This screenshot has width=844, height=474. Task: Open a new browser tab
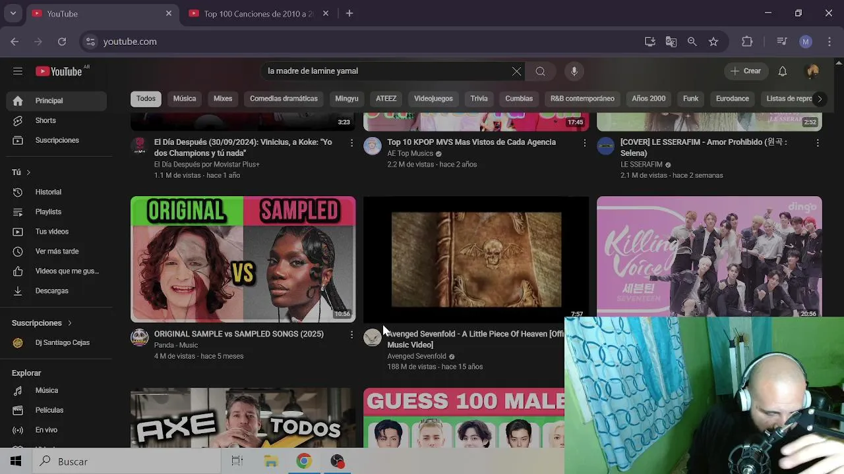[x=349, y=13]
